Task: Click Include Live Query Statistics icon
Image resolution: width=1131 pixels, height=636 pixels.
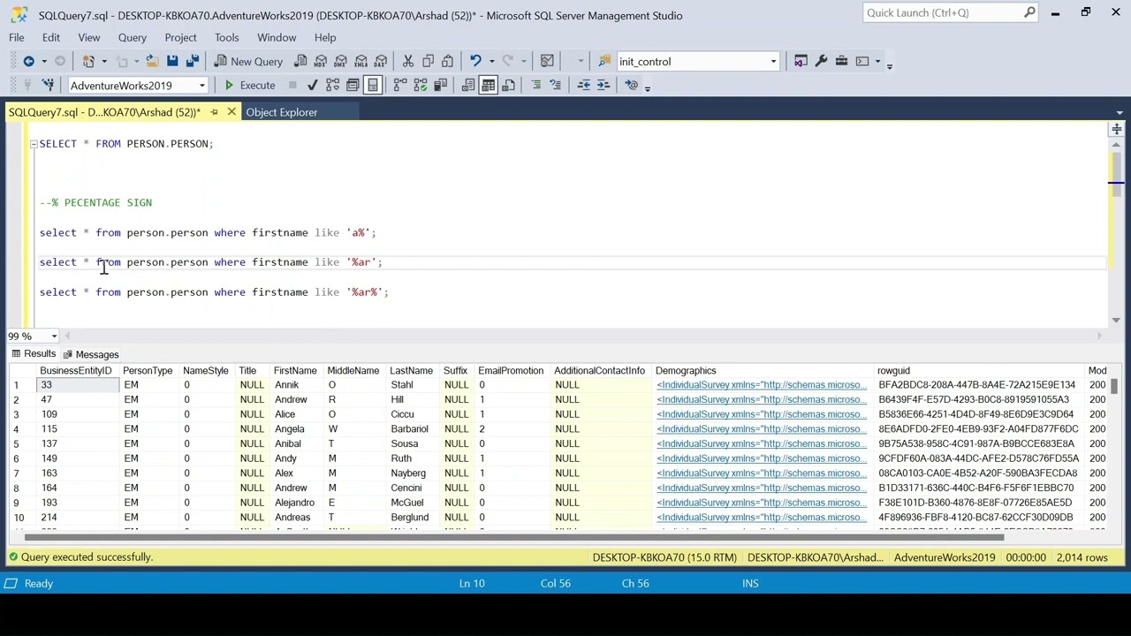Action: 421,85
